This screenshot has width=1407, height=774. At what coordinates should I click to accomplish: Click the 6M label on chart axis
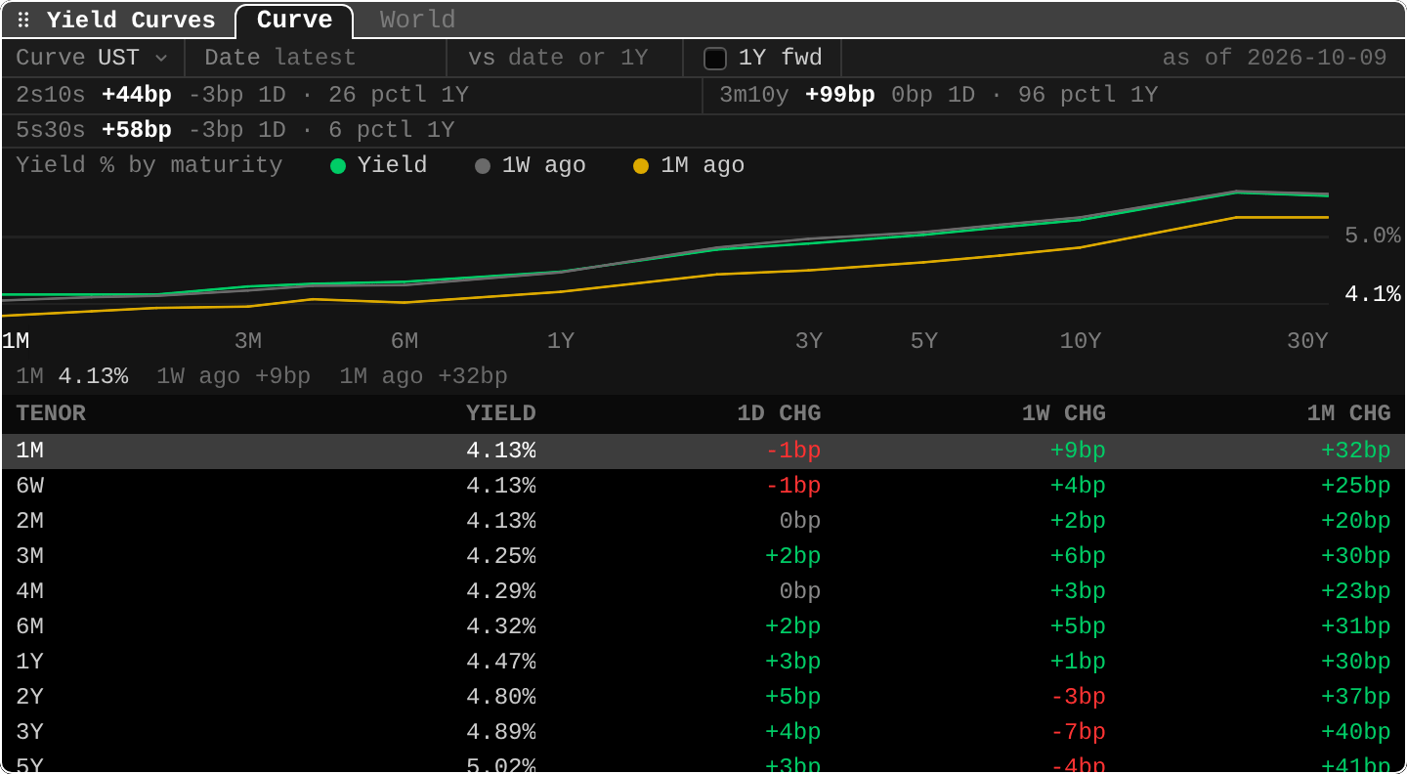coord(405,341)
